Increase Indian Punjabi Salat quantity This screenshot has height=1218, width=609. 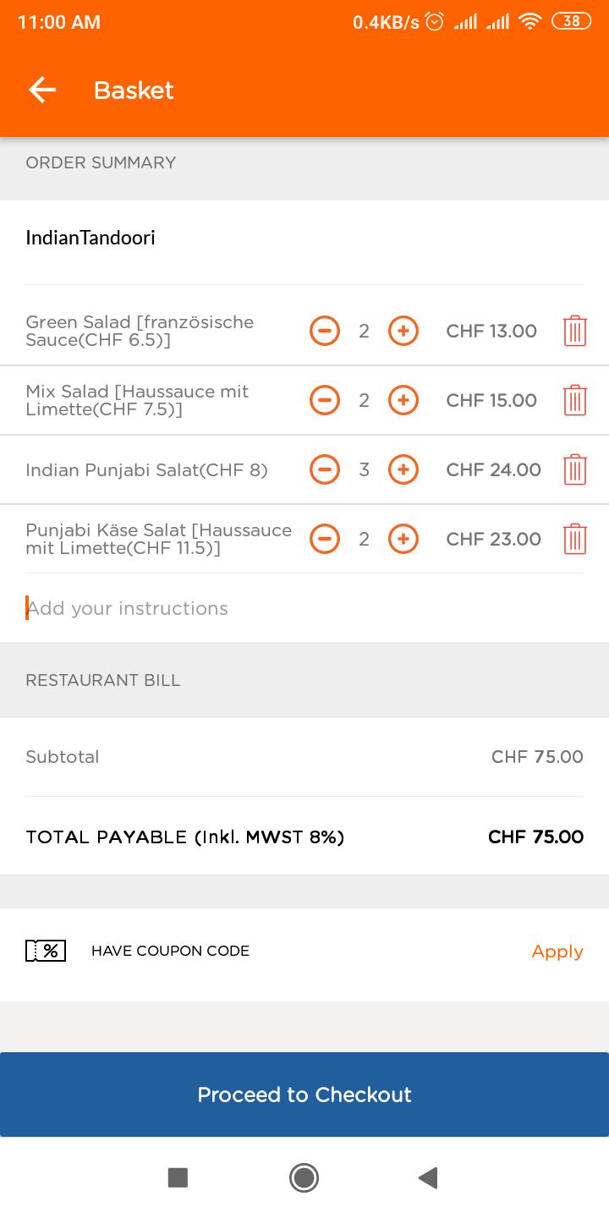click(x=403, y=469)
